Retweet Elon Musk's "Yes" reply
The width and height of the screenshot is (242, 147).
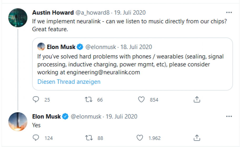tap(89, 138)
